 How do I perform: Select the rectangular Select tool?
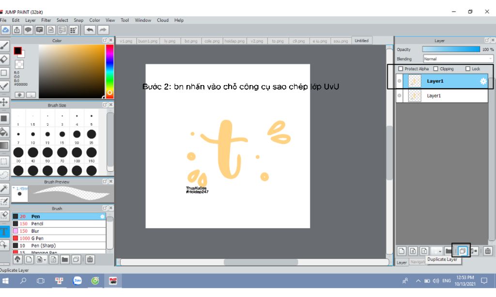[x=4, y=162]
